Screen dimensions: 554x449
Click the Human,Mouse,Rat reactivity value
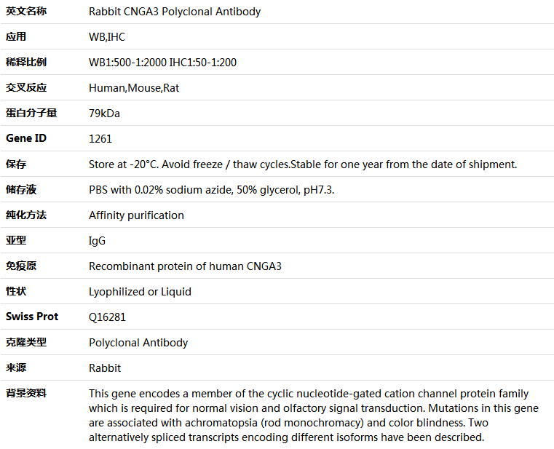click(x=134, y=88)
